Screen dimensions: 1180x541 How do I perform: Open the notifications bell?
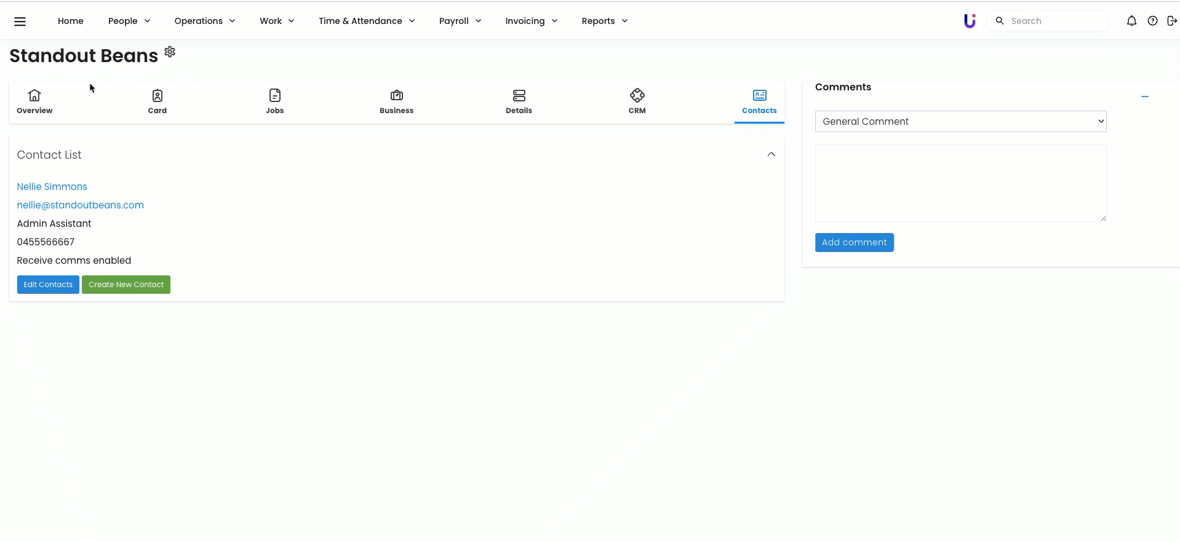(1131, 21)
